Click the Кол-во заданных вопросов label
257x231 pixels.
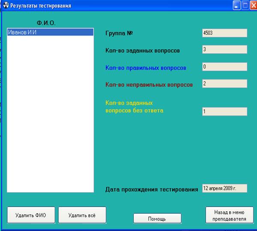[x=143, y=50]
